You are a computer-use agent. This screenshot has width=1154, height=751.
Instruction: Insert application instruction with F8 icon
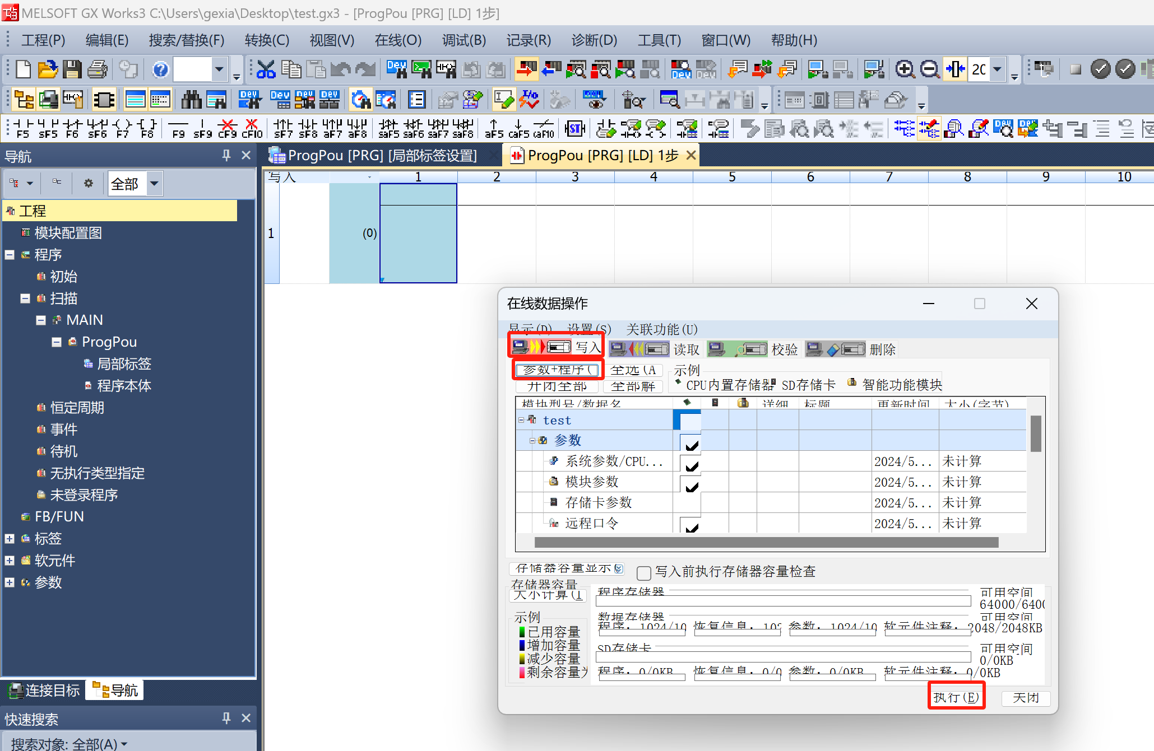[x=147, y=128]
